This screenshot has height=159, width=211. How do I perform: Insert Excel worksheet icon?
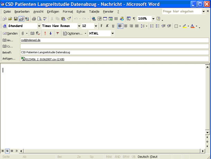click(x=111, y=19)
